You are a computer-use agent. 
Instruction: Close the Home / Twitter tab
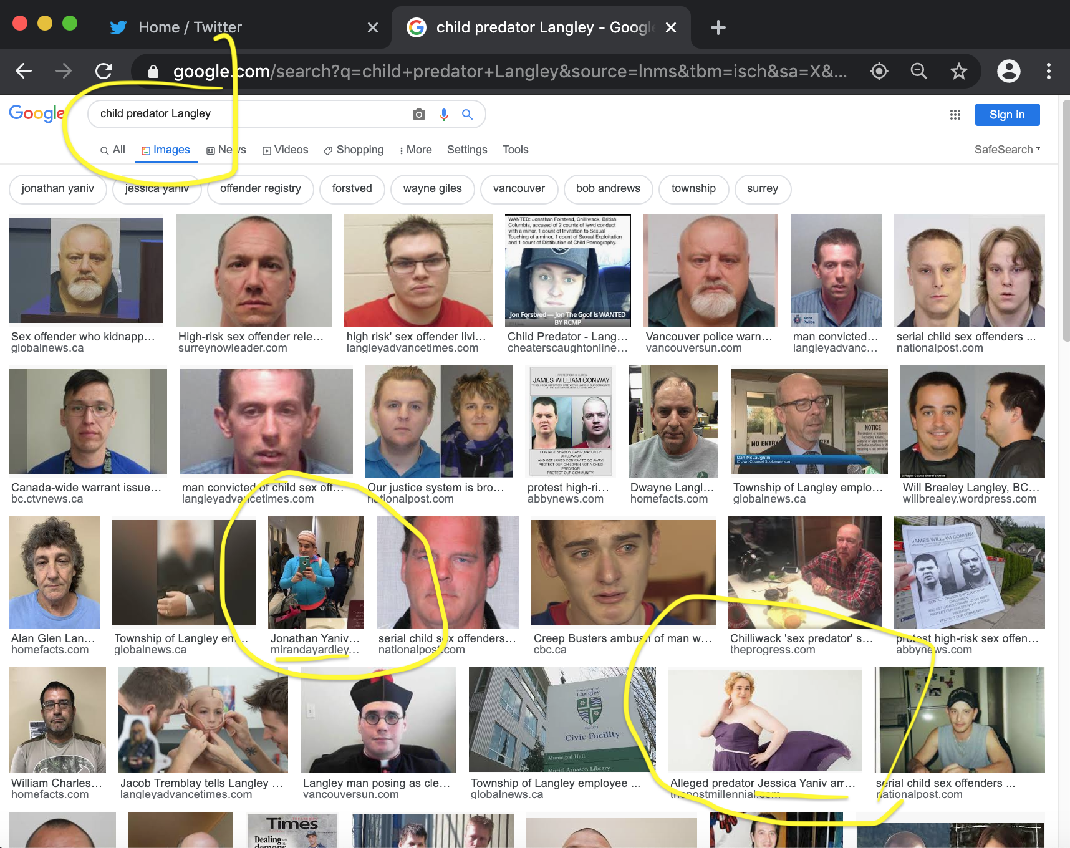coord(373,27)
